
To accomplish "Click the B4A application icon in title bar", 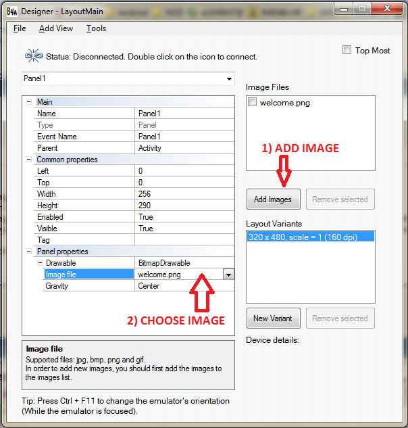I will pos(12,11).
